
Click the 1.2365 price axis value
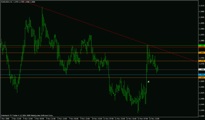pos(201,116)
